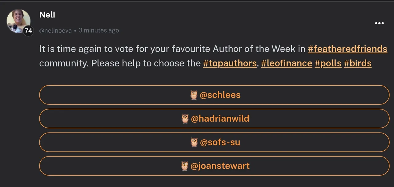Open the Neli display name profile link

coord(47,14)
